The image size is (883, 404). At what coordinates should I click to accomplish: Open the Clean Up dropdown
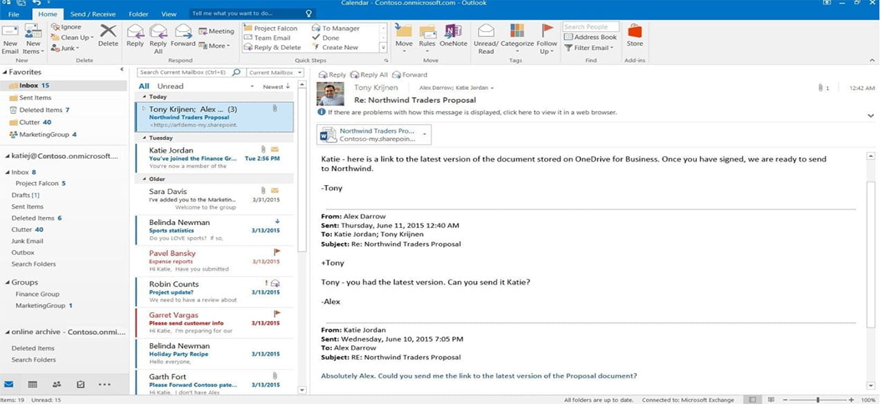click(73, 37)
